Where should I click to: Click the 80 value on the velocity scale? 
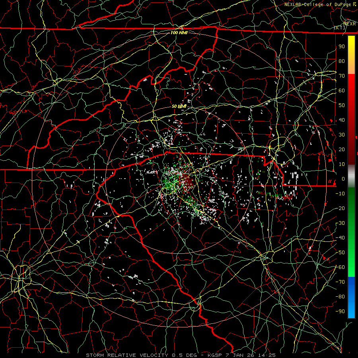pyautogui.click(x=342, y=61)
